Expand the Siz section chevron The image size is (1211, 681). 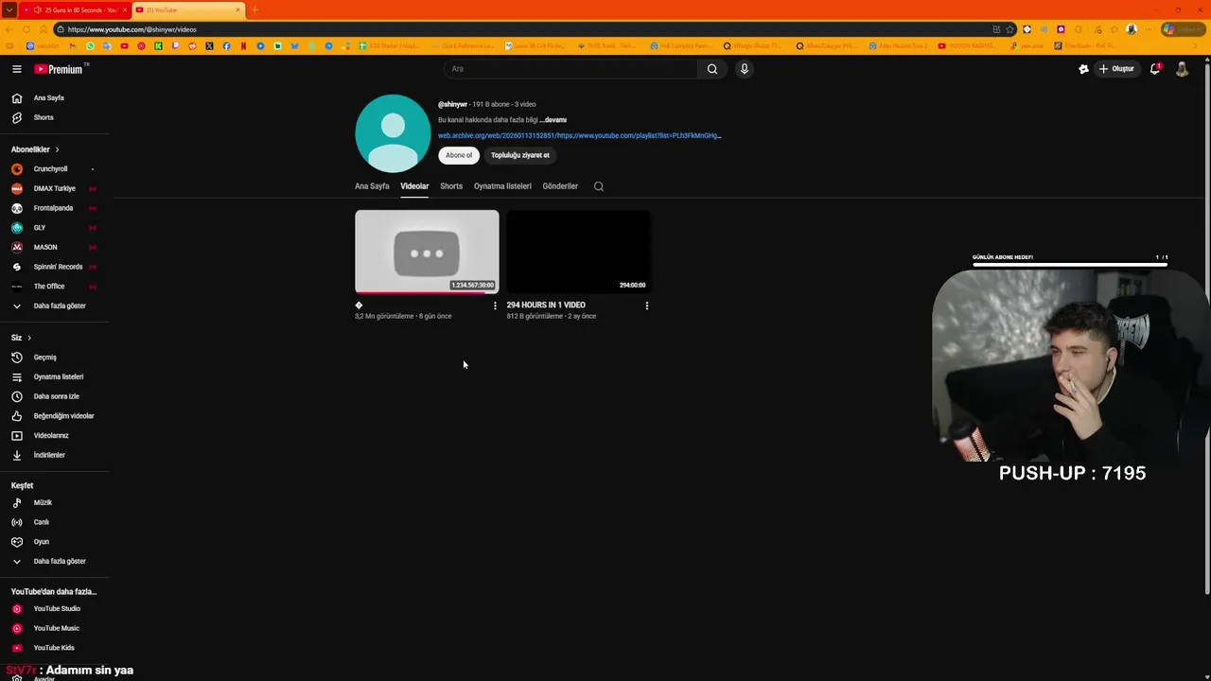(29, 338)
